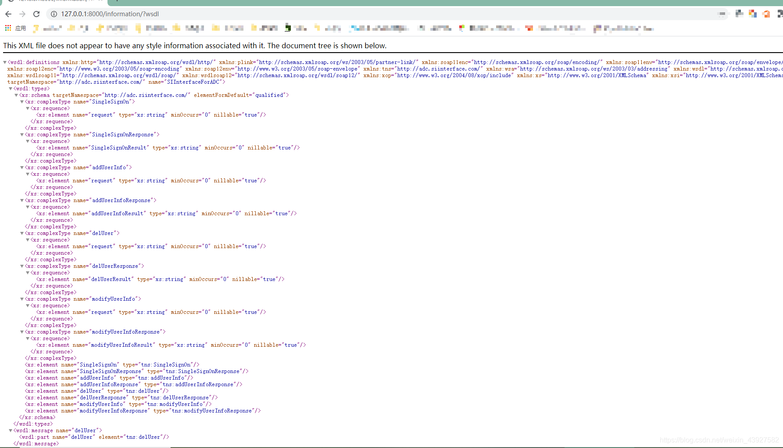The width and height of the screenshot is (783, 448).
Task: Click element name="delUser" type="tns:delUser" line
Action: tap(97, 391)
